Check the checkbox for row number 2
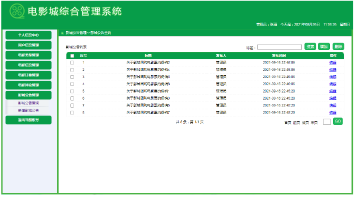The width and height of the screenshot is (356, 197). (72, 70)
